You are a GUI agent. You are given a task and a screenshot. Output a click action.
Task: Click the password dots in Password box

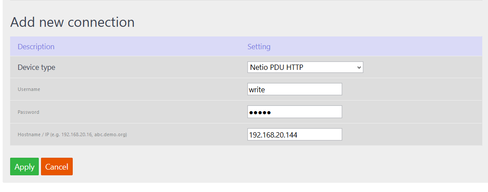pyautogui.click(x=260, y=112)
